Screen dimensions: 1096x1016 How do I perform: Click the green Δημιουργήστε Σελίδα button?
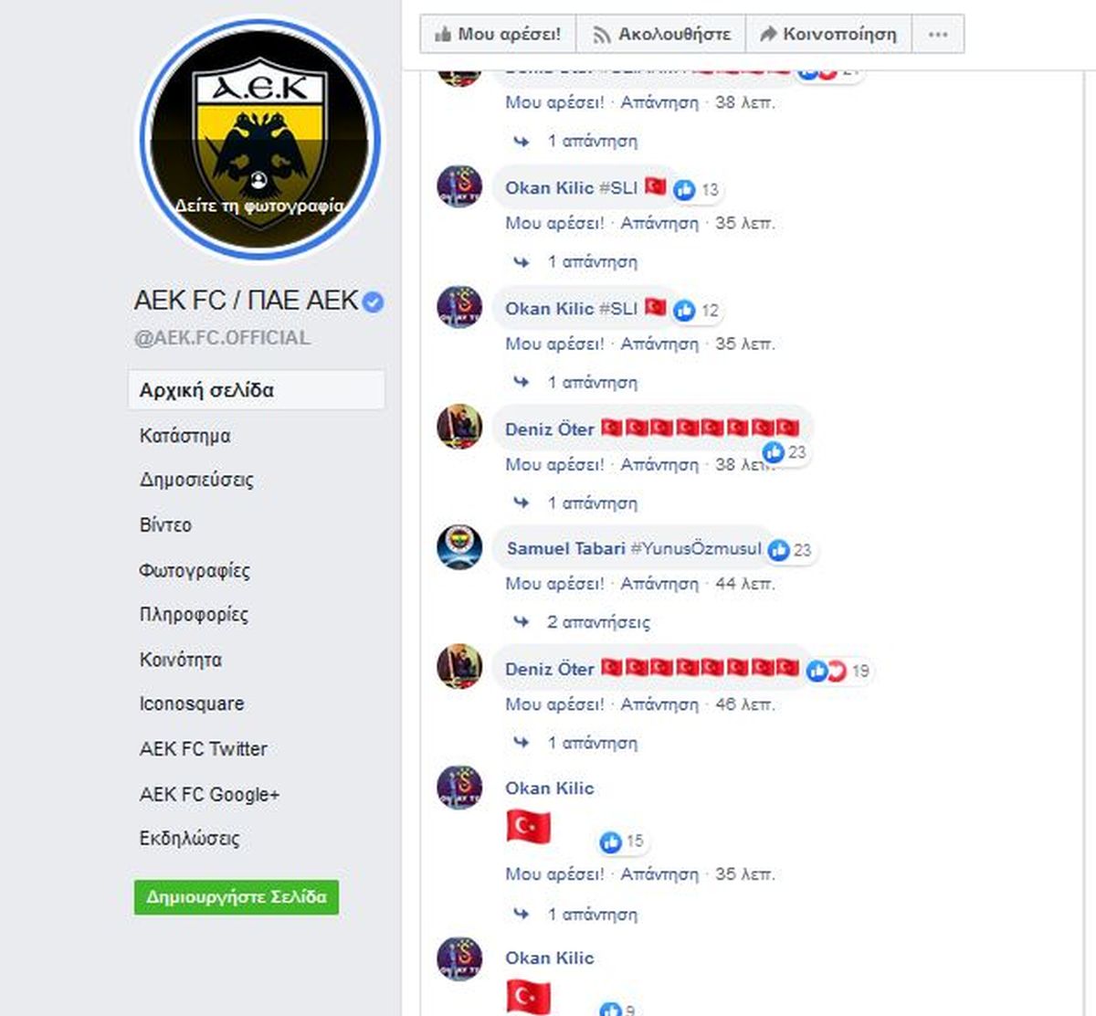(x=237, y=897)
